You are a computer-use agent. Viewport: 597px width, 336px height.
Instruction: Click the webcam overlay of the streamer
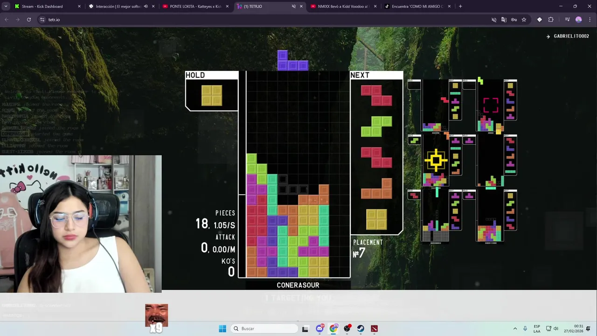[81, 224]
